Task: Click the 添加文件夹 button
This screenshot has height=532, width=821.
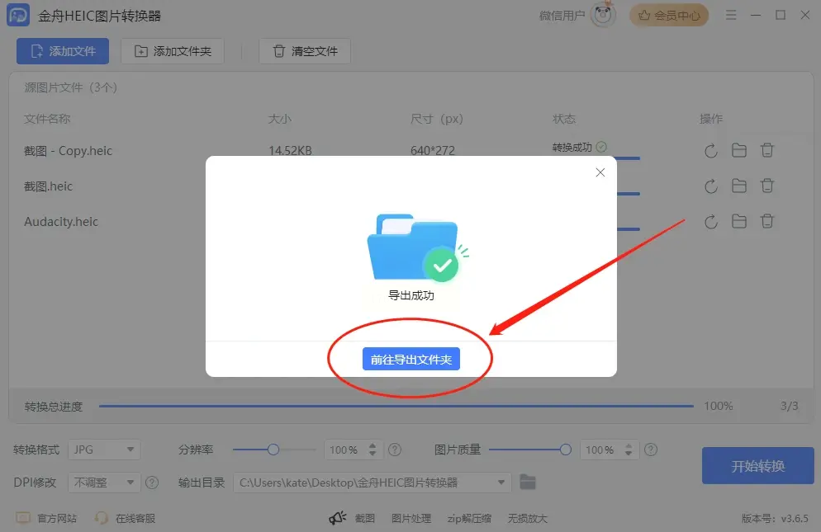Action: tap(173, 51)
